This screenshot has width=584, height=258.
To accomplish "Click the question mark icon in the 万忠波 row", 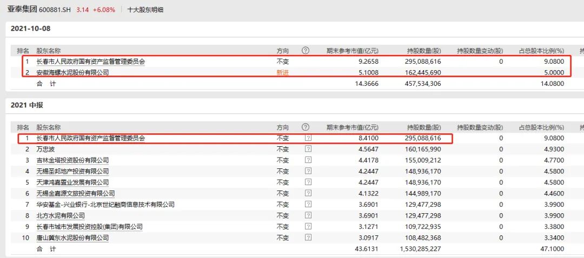I will coord(308,150).
